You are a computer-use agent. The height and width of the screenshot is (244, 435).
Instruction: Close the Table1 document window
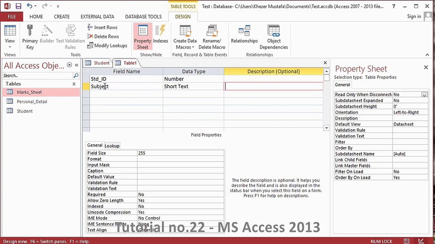click(x=325, y=63)
